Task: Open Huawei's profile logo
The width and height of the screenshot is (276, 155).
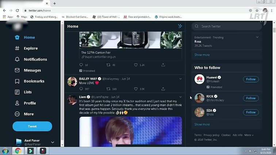Action: [x=199, y=79]
